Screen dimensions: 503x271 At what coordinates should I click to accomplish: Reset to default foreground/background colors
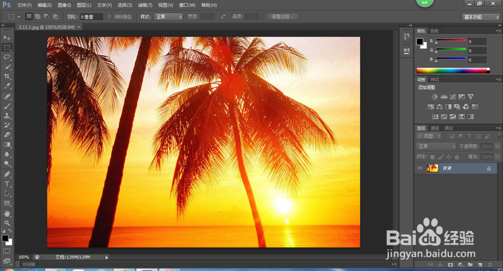tap(3, 231)
